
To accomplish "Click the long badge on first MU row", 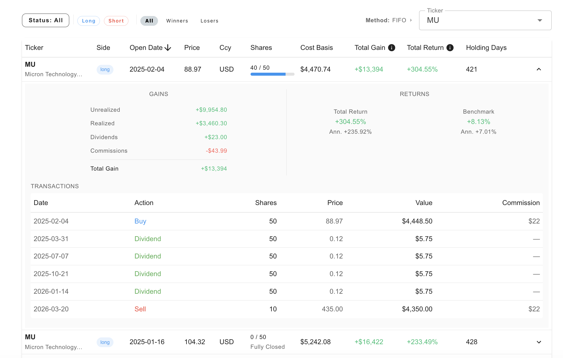I will click(x=105, y=69).
